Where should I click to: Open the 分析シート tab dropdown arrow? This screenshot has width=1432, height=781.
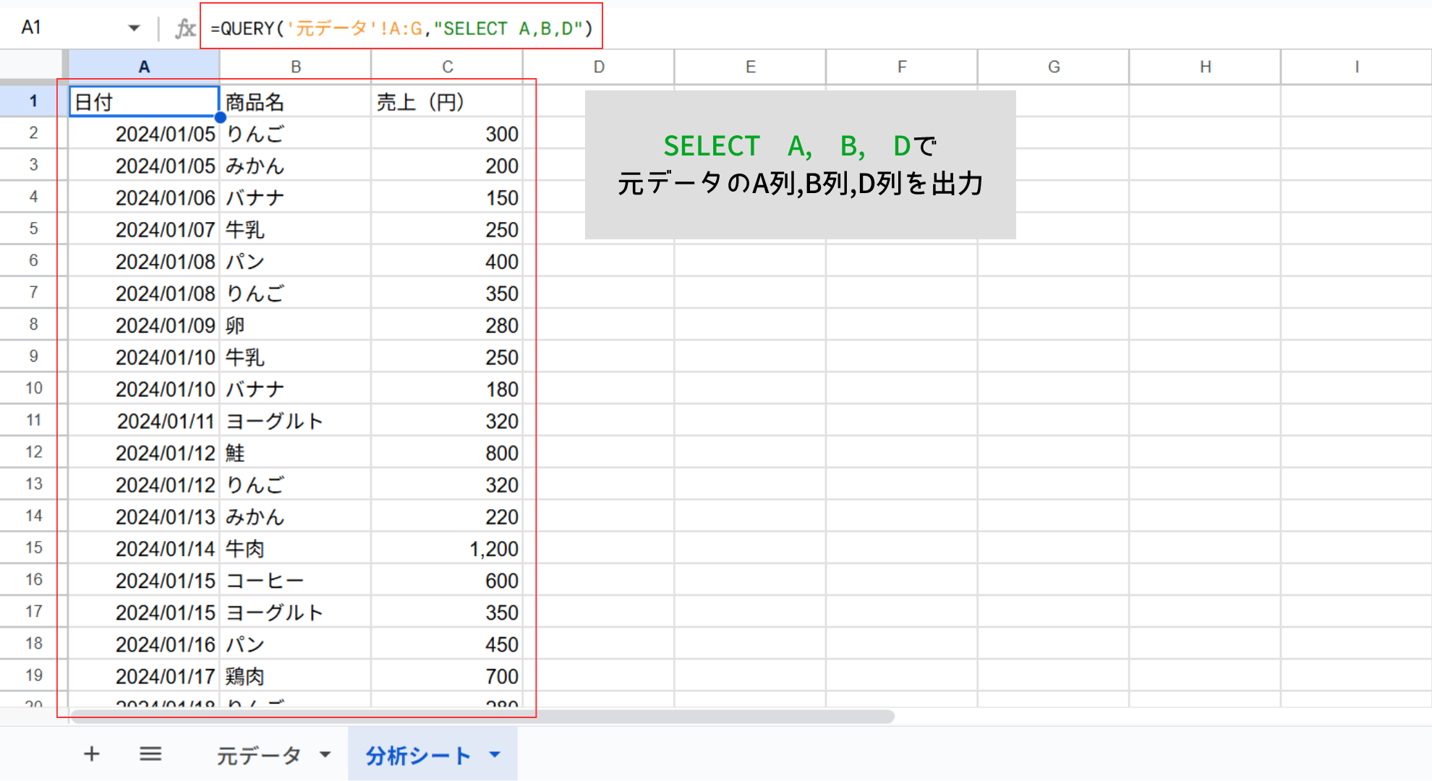click(x=495, y=755)
